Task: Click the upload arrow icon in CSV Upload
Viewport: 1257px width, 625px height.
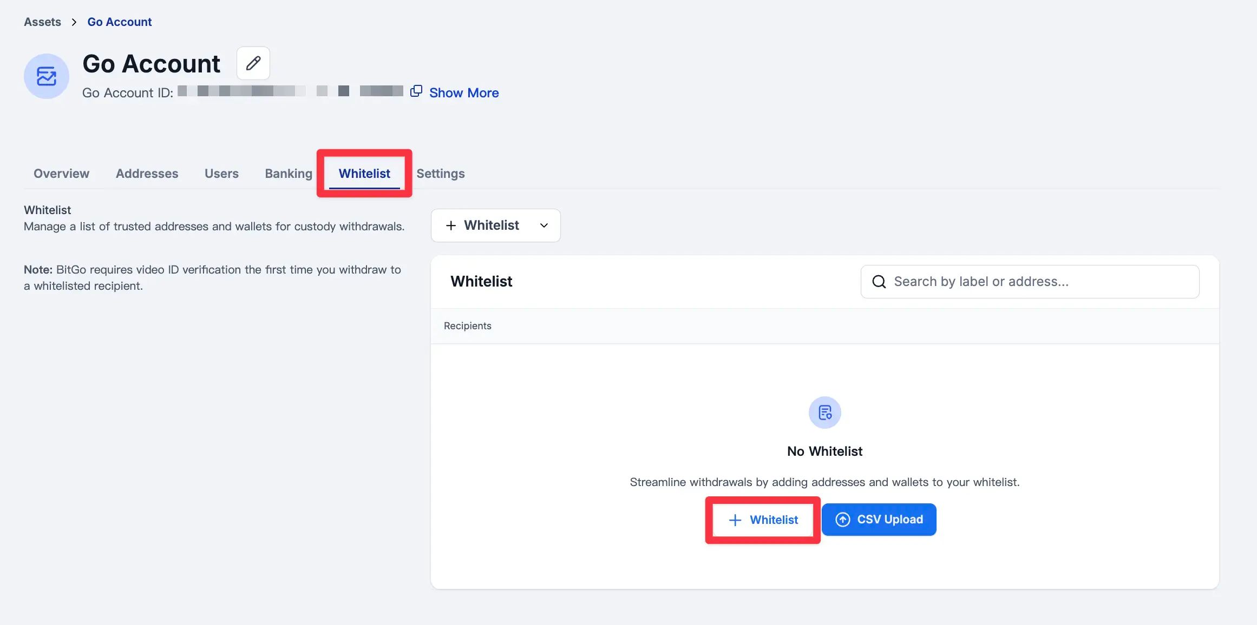Action: point(842,520)
